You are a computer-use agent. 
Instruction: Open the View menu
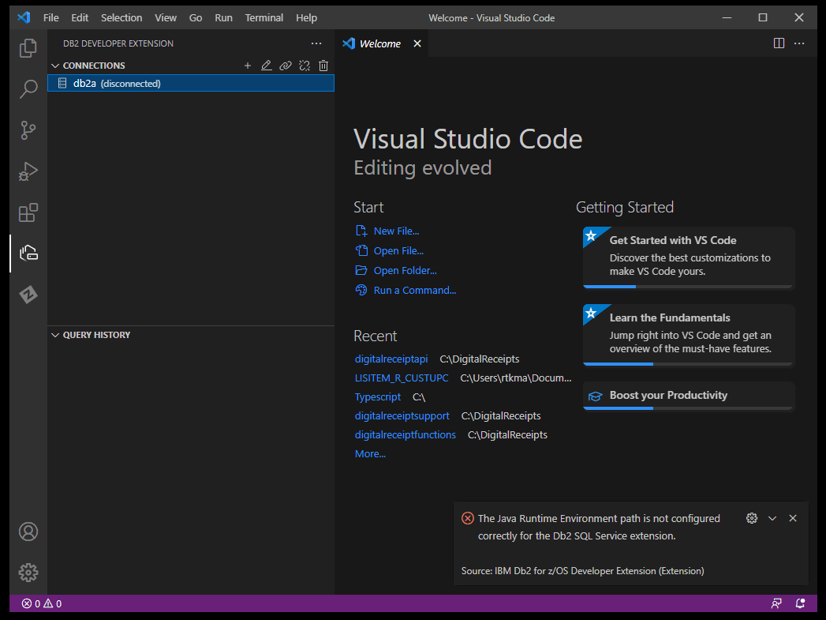pyautogui.click(x=166, y=18)
